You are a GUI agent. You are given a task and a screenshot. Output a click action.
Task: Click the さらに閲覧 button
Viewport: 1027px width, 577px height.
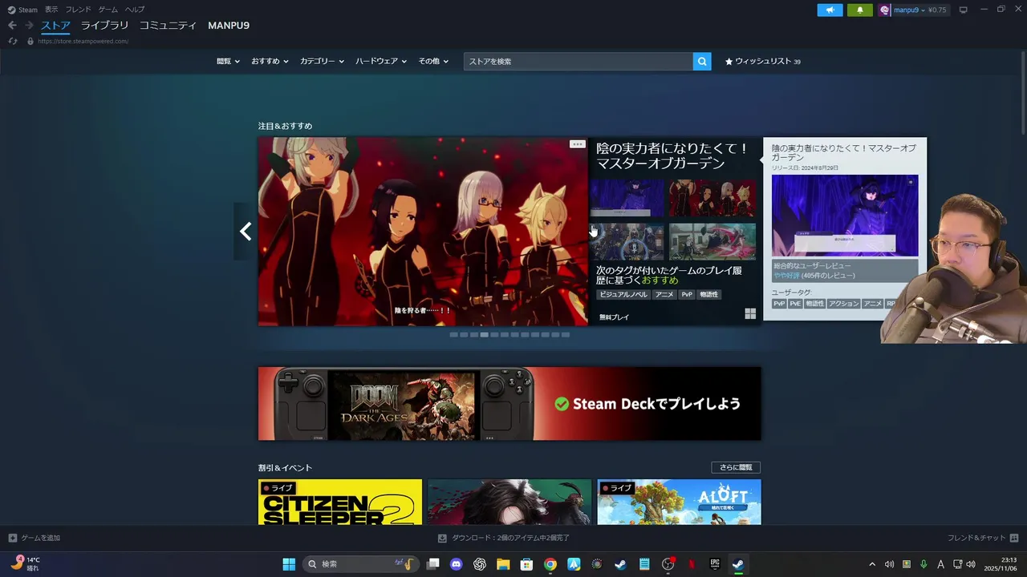click(736, 467)
